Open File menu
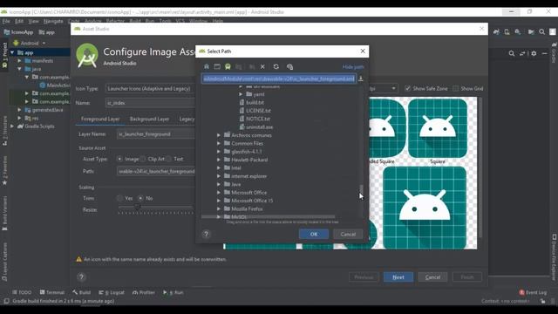Image resolution: width=558 pixels, height=314 pixels. (6, 21)
